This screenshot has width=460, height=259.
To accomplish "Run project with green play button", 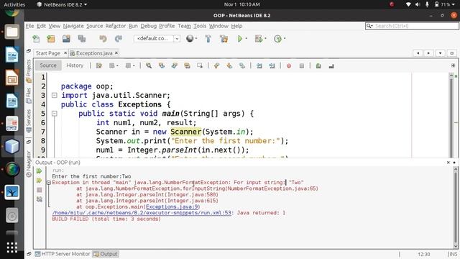I will point(240,39).
